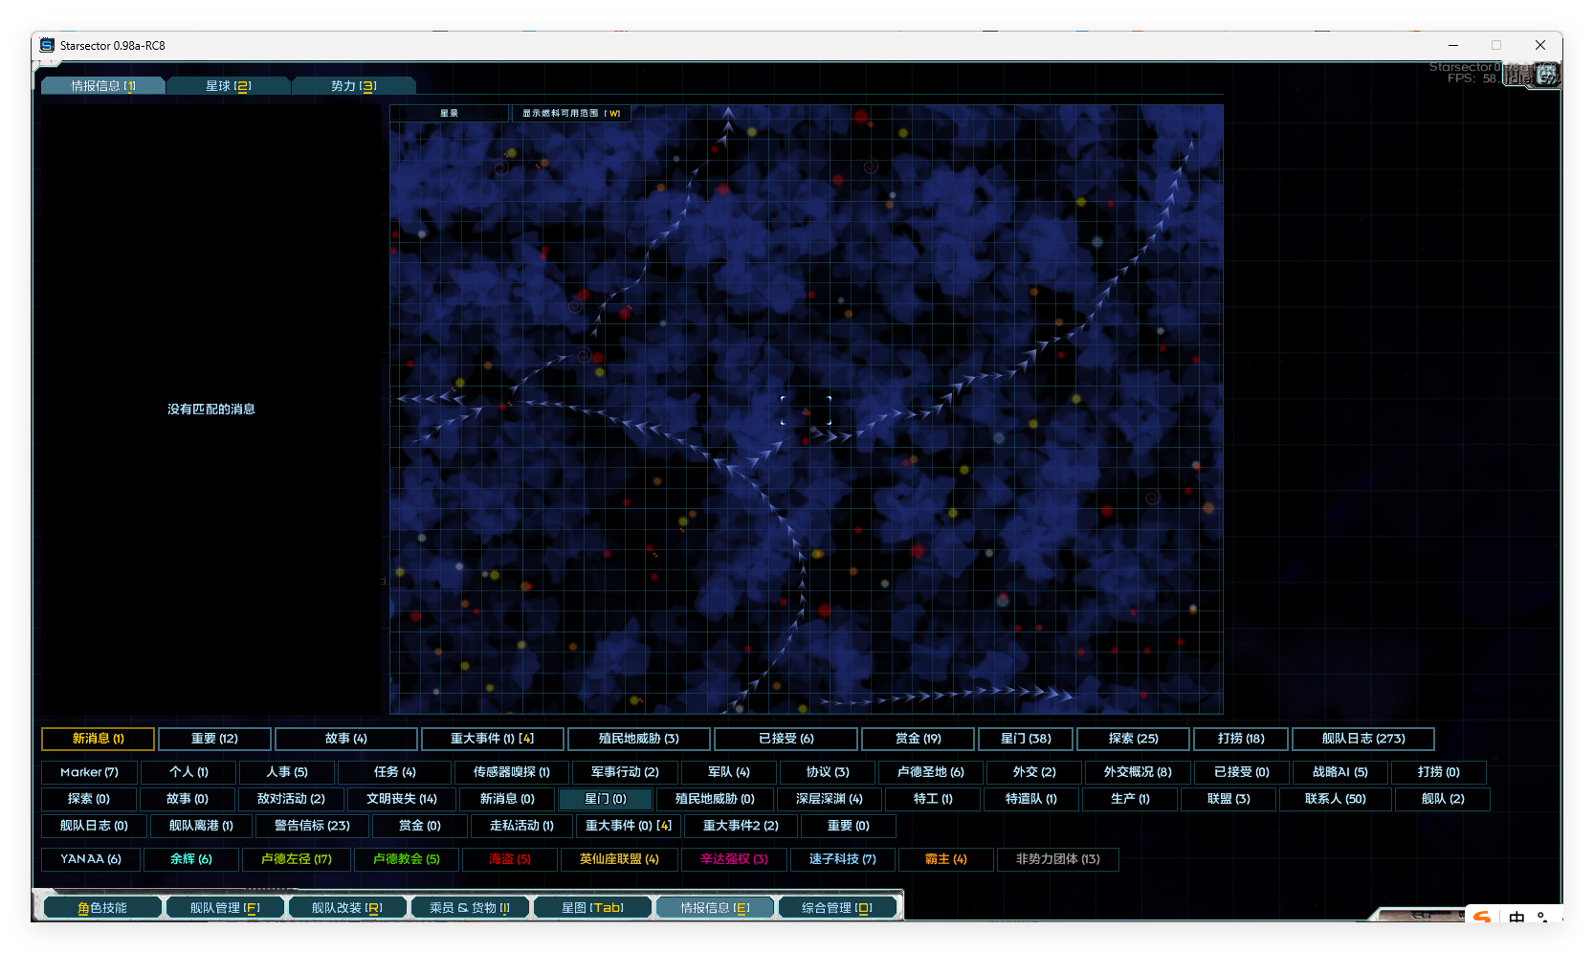The width and height of the screenshot is (1594, 953).
Task: Open the 势力 [3] tab
Action: 353,86
